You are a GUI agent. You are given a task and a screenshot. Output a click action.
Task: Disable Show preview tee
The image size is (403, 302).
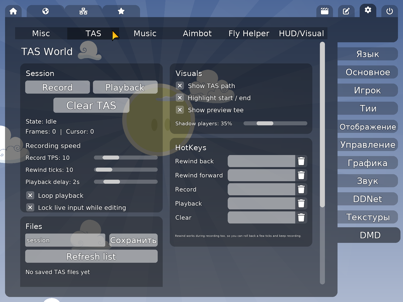[x=180, y=110]
